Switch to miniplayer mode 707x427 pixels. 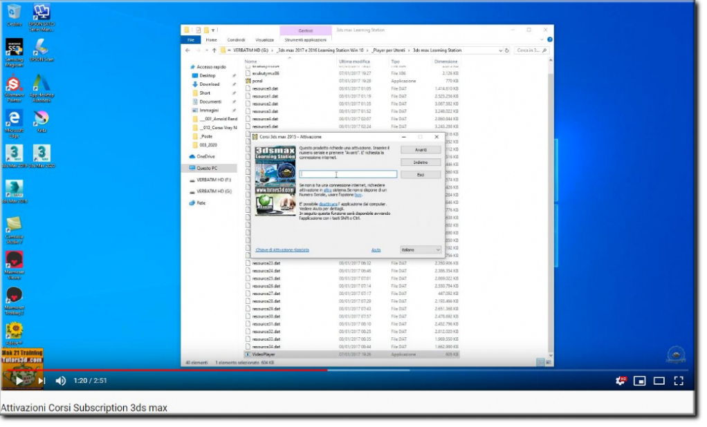coord(639,381)
